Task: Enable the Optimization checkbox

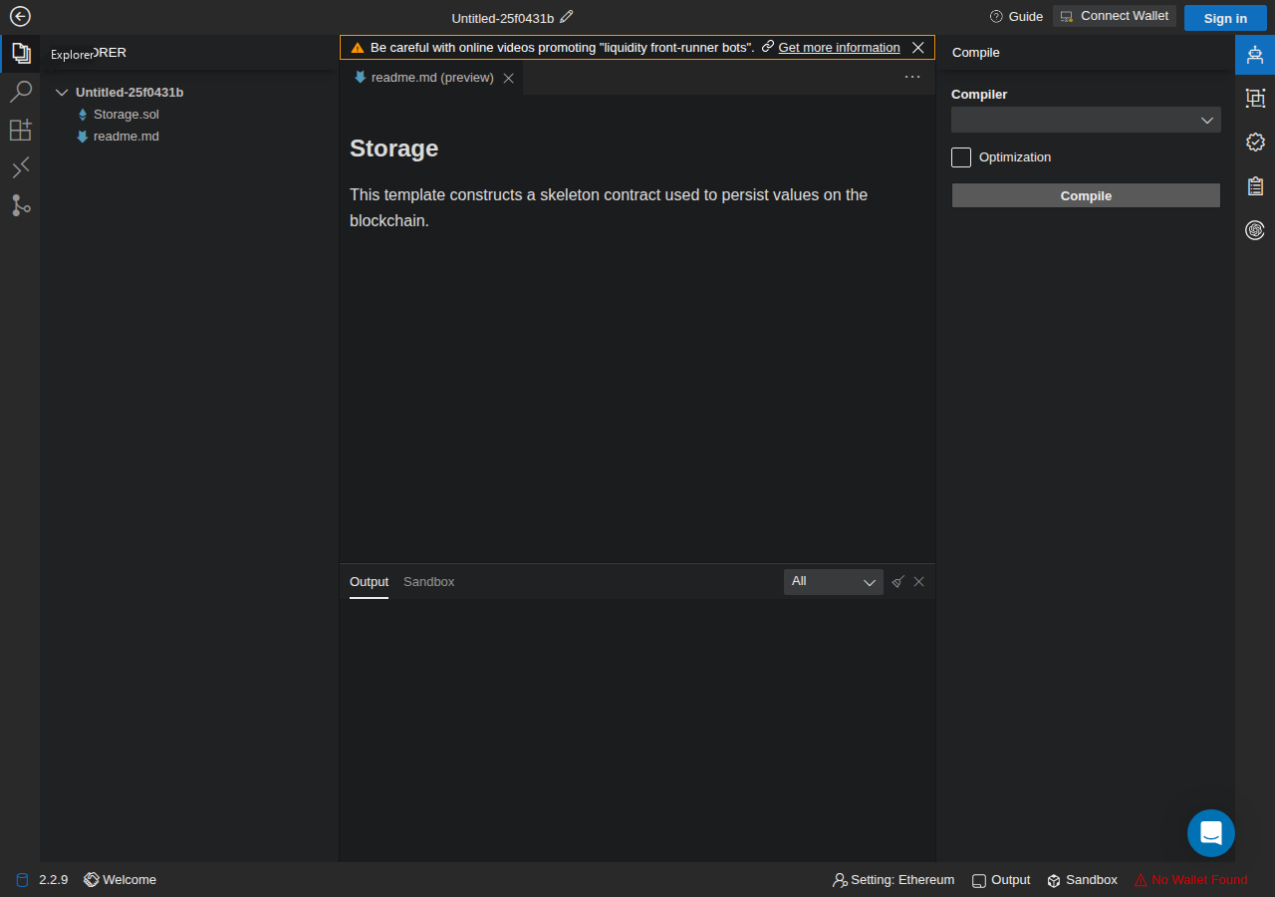Action: (961, 157)
